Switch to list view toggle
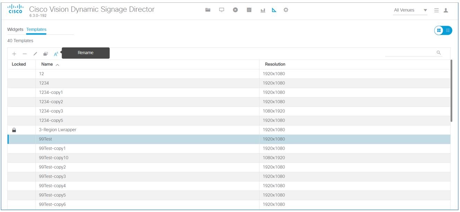The width and height of the screenshot is (460, 212). click(448, 30)
